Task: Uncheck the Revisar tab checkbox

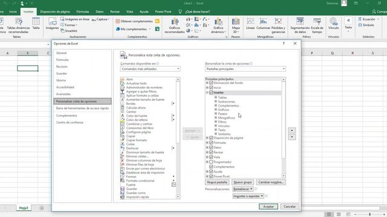Action: (x=211, y=153)
